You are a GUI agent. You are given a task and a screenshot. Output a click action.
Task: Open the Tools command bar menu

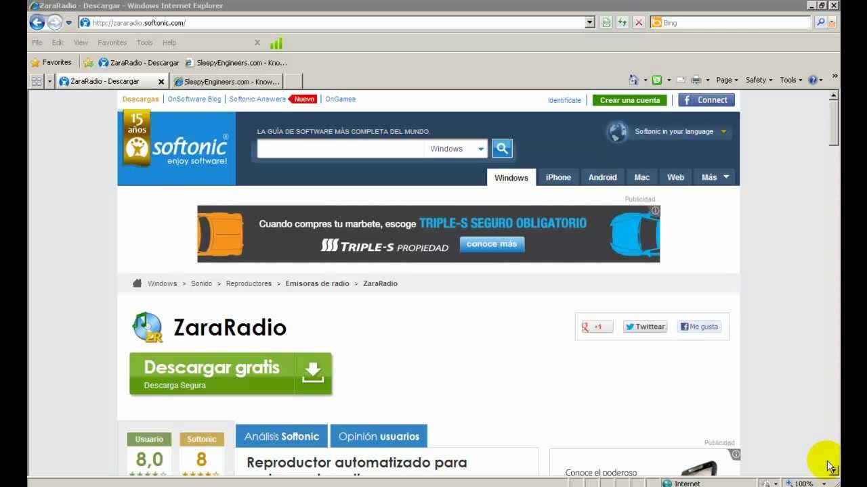point(790,80)
